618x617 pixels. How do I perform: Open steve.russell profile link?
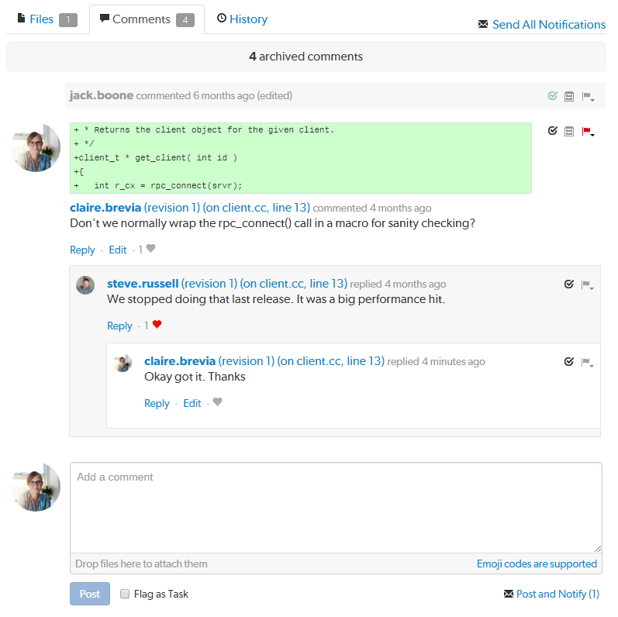143,284
